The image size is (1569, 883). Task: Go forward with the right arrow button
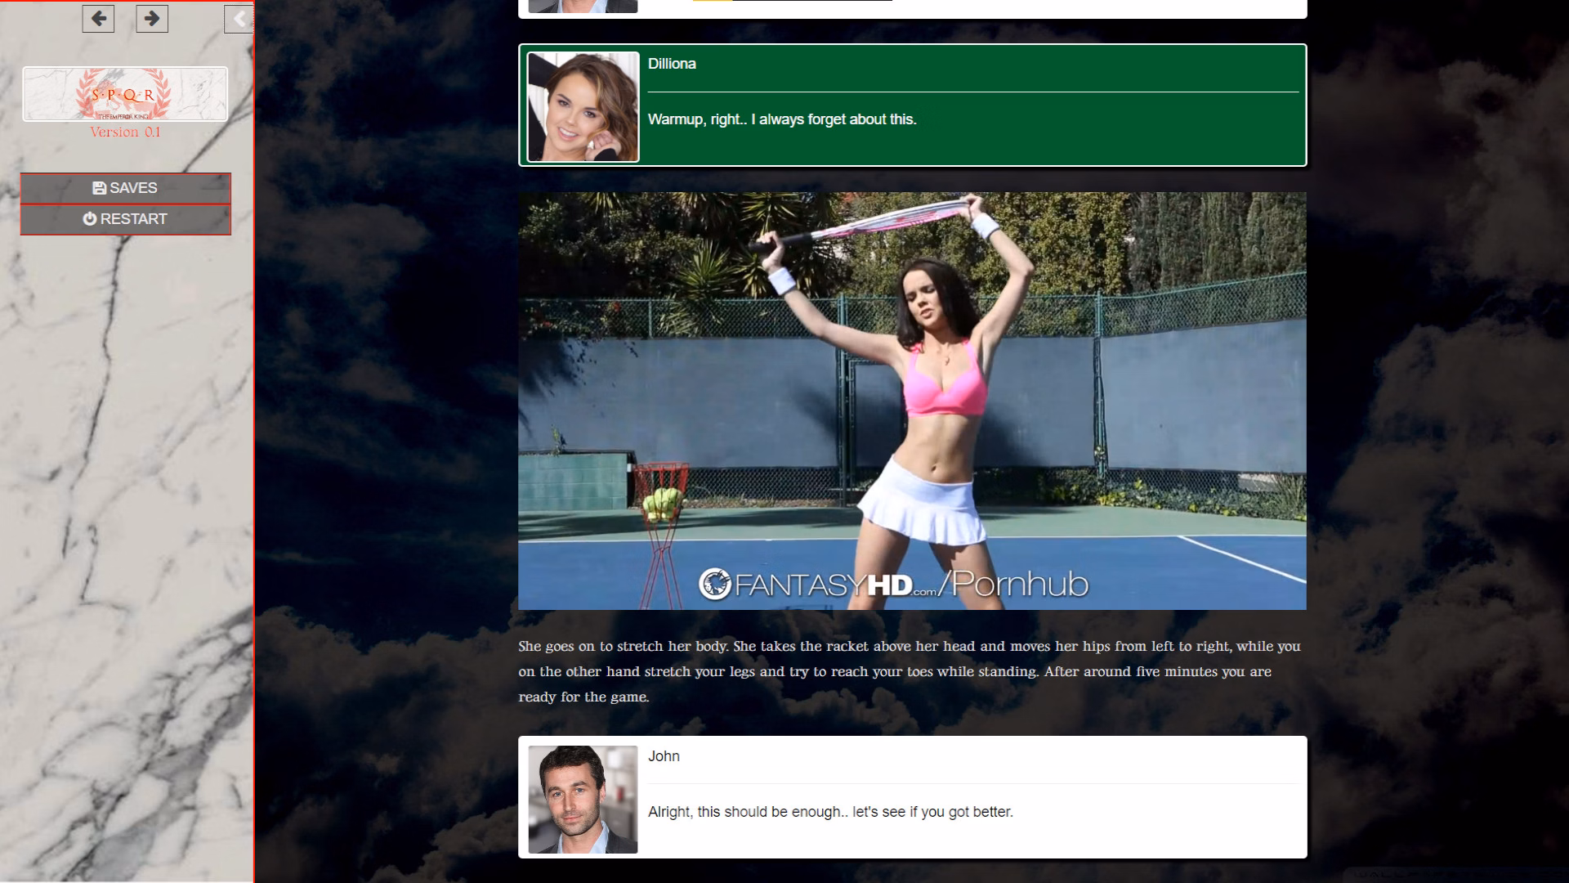click(152, 18)
